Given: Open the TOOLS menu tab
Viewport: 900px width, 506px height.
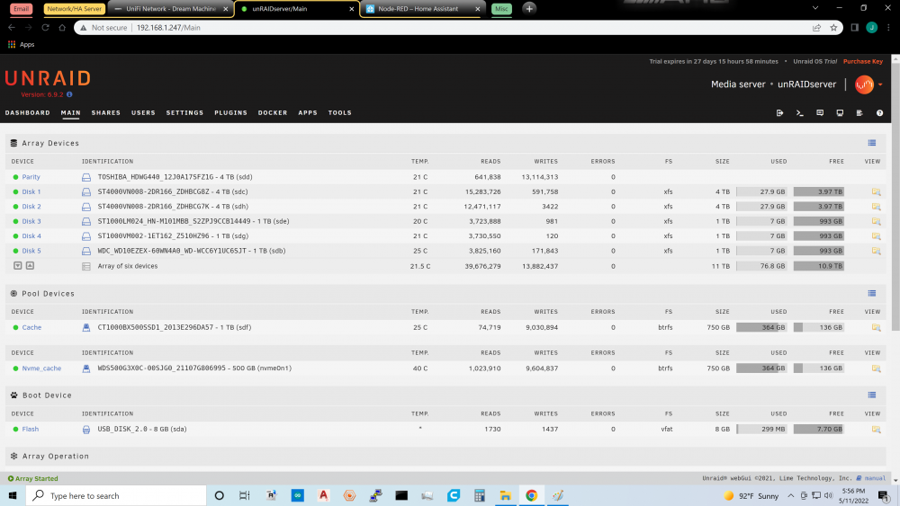Looking at the screenshot, I should tap(340, 113).
